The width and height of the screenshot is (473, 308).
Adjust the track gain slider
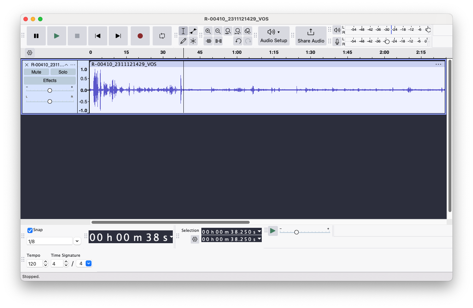[x=50, y=90]
